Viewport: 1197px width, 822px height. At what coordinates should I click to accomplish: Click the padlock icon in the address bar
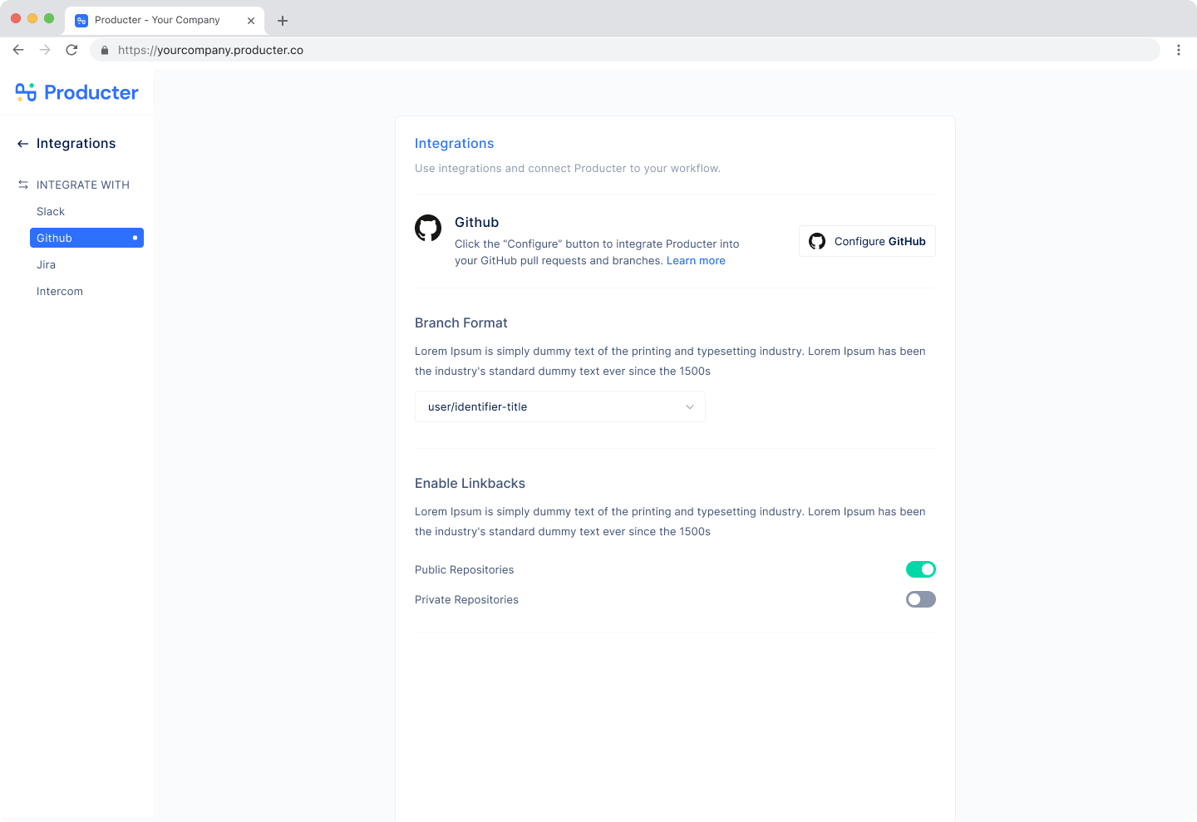click(x=105, y=50)
